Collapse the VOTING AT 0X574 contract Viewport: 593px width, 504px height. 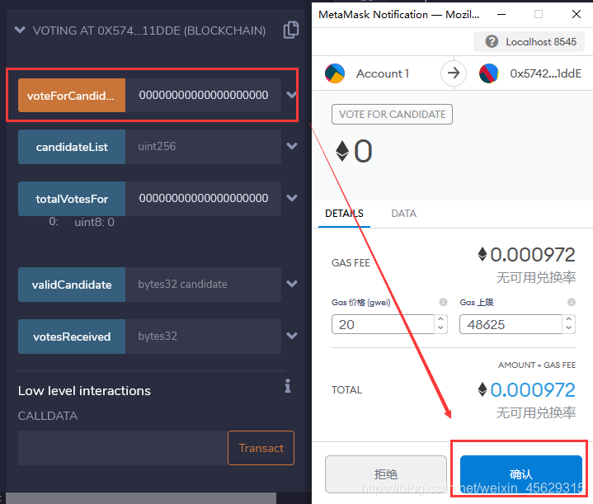tap(20, 30)
